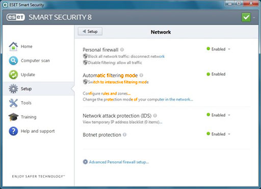Open Computer scan magnifier icon
Viewport: 261px width, 189px height.
pyautogui.click(x=13, y=61)
